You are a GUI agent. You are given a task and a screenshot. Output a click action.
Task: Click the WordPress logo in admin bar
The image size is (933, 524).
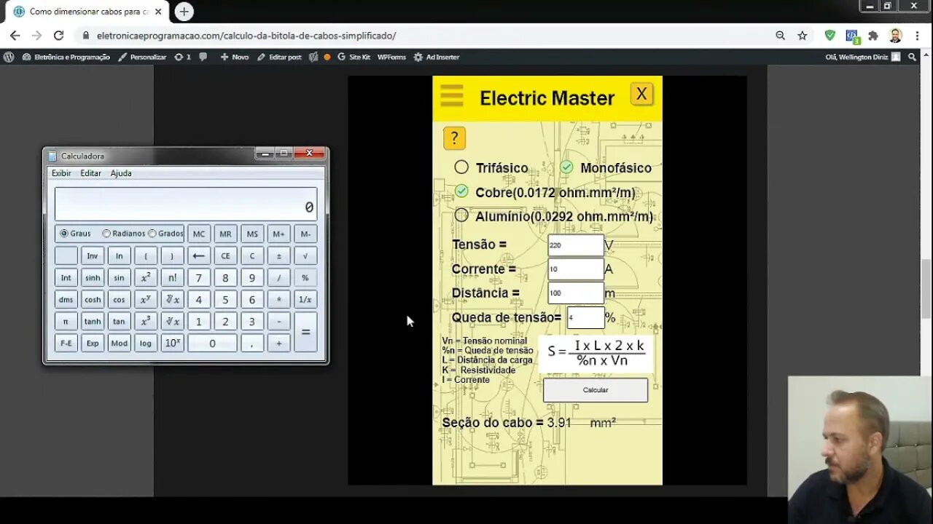click(x=9, y=57)
